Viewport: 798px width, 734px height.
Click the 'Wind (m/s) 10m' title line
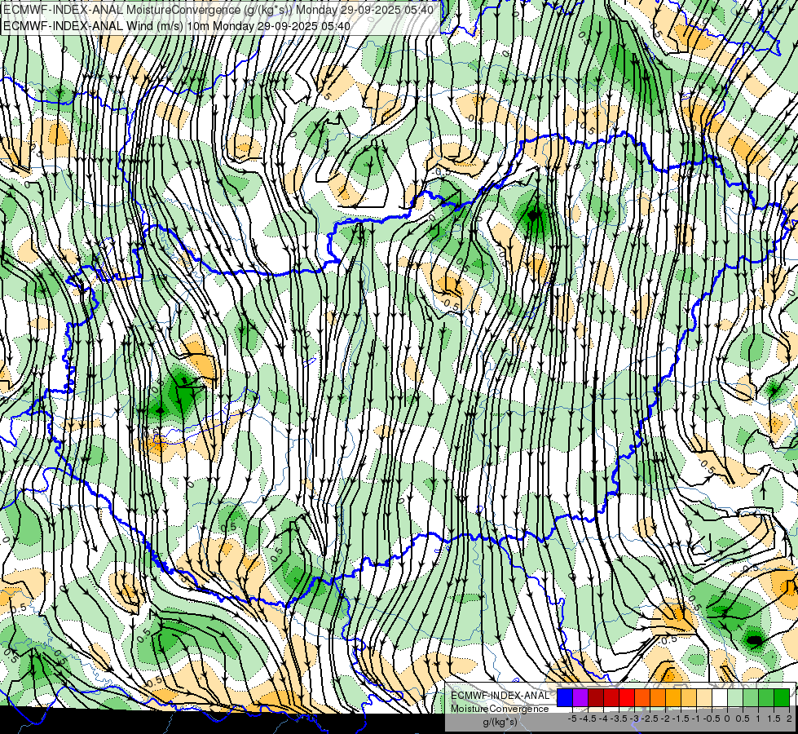tap(176, 25)
